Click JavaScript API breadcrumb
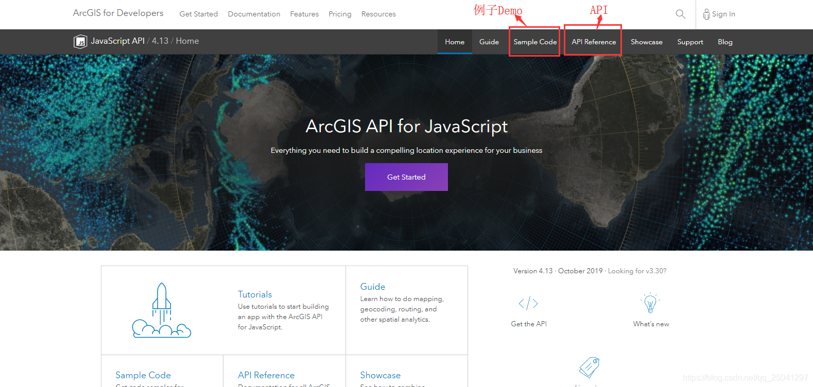Viewport: 813px width, 387px height. 117,41
